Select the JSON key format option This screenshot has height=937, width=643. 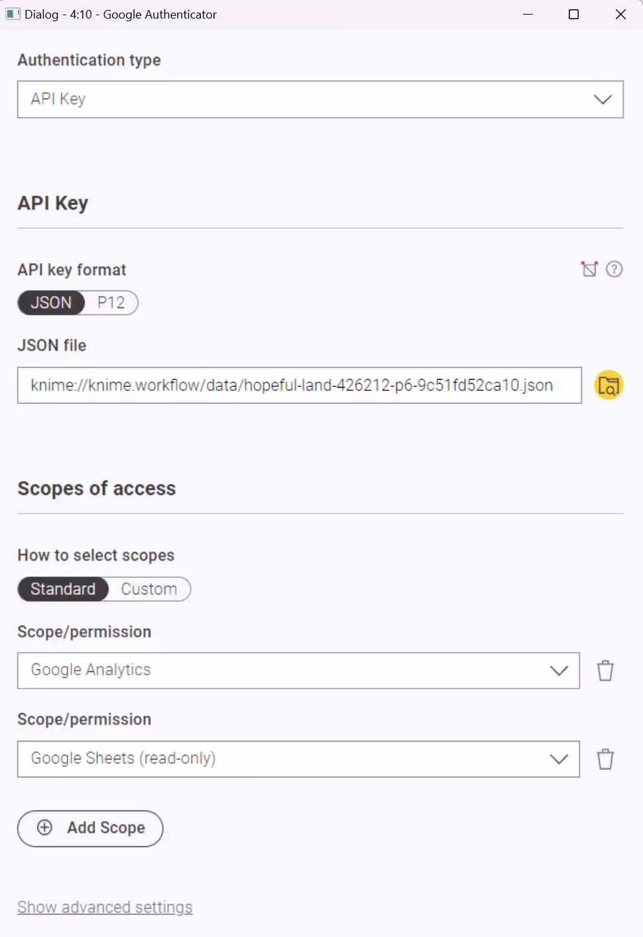tap(50, 303)
